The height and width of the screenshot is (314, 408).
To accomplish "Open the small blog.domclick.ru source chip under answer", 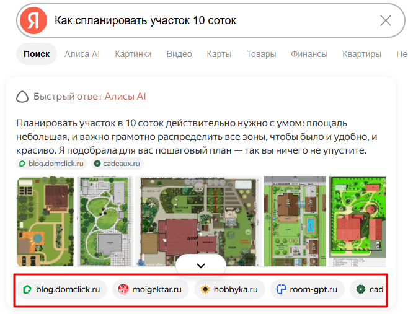I will coord(52,164).
